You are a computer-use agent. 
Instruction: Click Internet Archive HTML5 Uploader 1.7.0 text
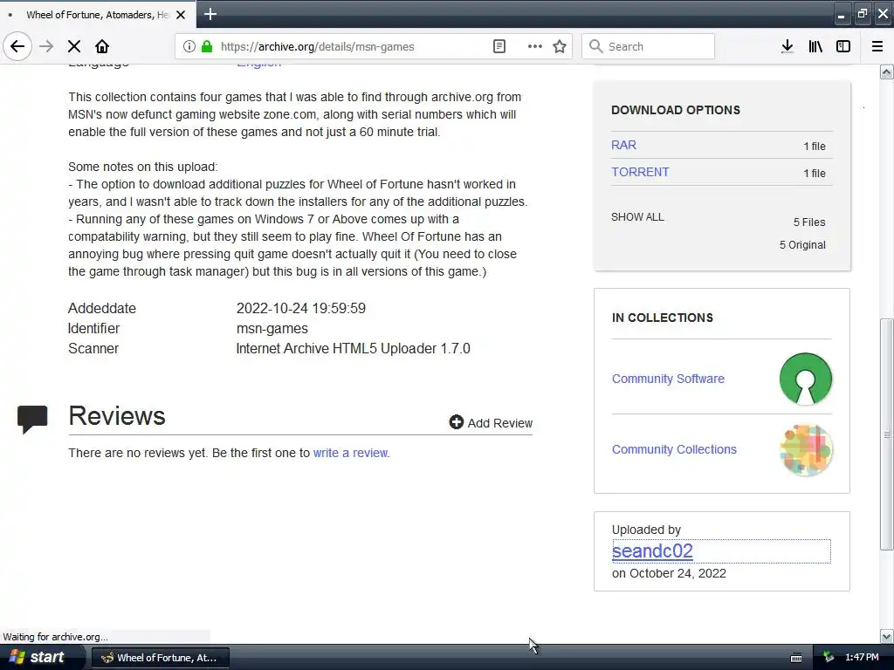click(x=353, y=348)
